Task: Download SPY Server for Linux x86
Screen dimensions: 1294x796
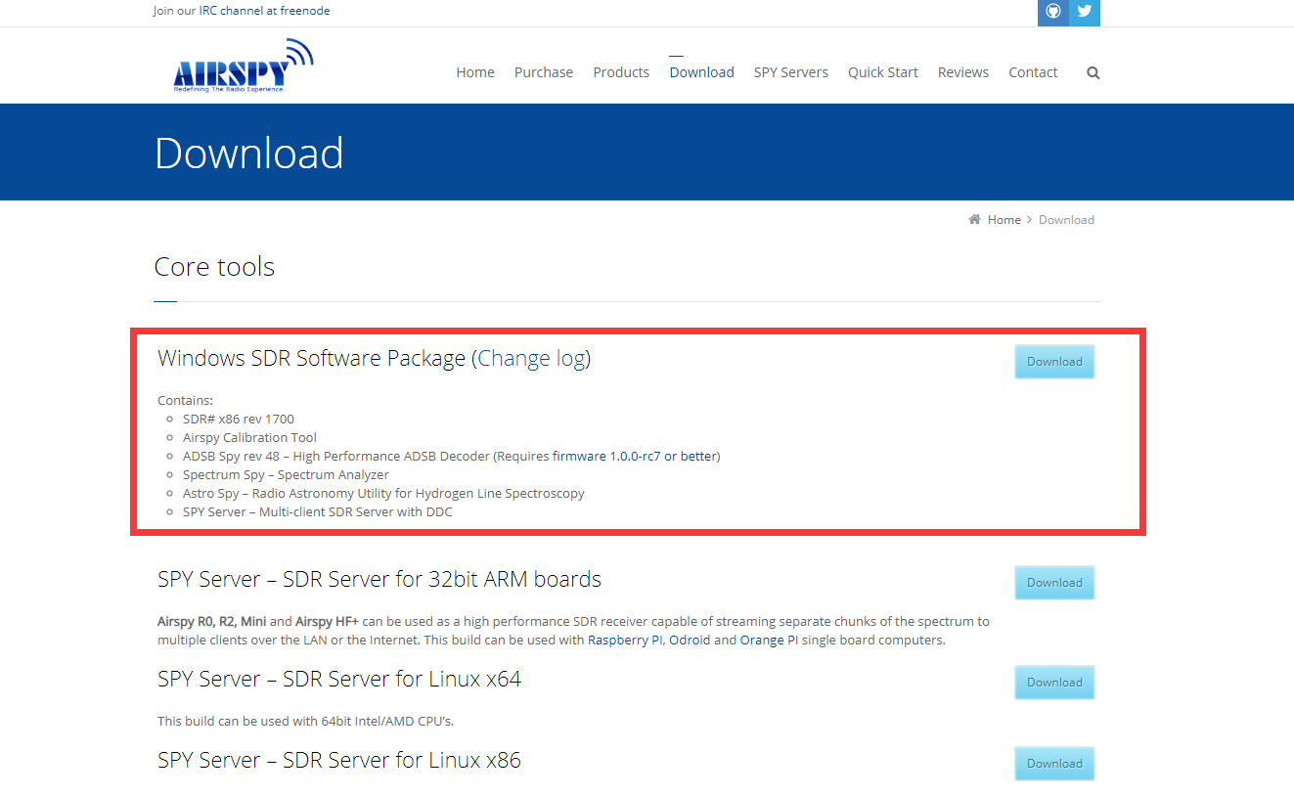Action: pyautogui.click(x=1054, y=763)
